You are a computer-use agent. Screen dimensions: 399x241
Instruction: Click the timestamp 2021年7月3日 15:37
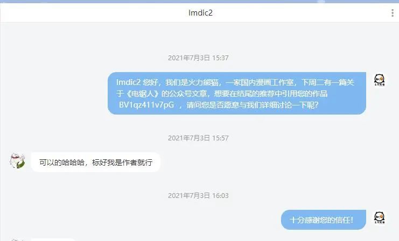[x=198, y=58]
